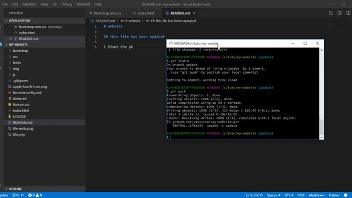This screenshot has height=198, width=352.
Task: Open the Selection menu
Action: pyautogui.click(x=29, y=4)
